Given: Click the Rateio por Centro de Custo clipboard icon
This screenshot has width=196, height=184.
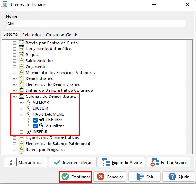Looking at the screenshot, I should pos(21,43).
